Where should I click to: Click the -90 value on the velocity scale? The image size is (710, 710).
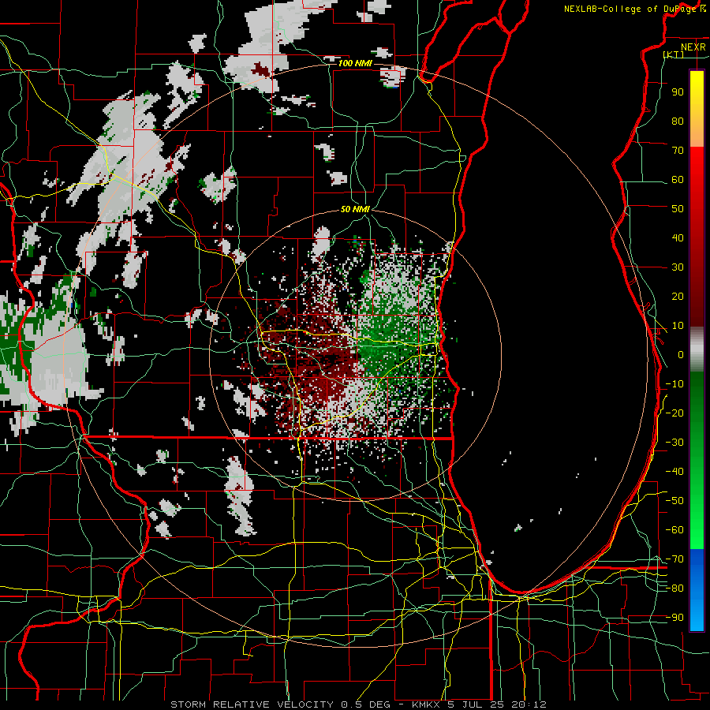point(674,618)
